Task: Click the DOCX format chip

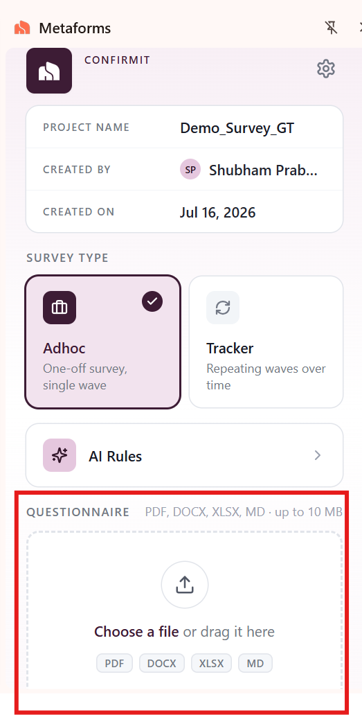Action: click(x=162, y=663)
